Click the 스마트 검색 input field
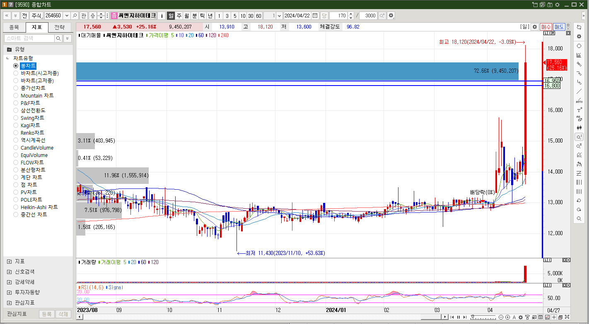589x324 pixels. tap(29, 38)
